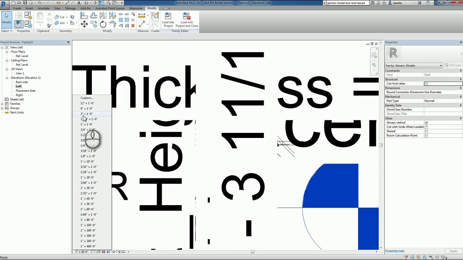The image size is (463, 260).
Task: Click the red Delete icon
Action: click(x=133, y=25)
